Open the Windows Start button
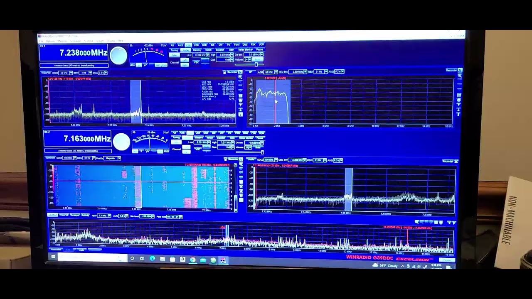This screenshot has width=532, height=299. pyautogui.click(x=53, y=257)
